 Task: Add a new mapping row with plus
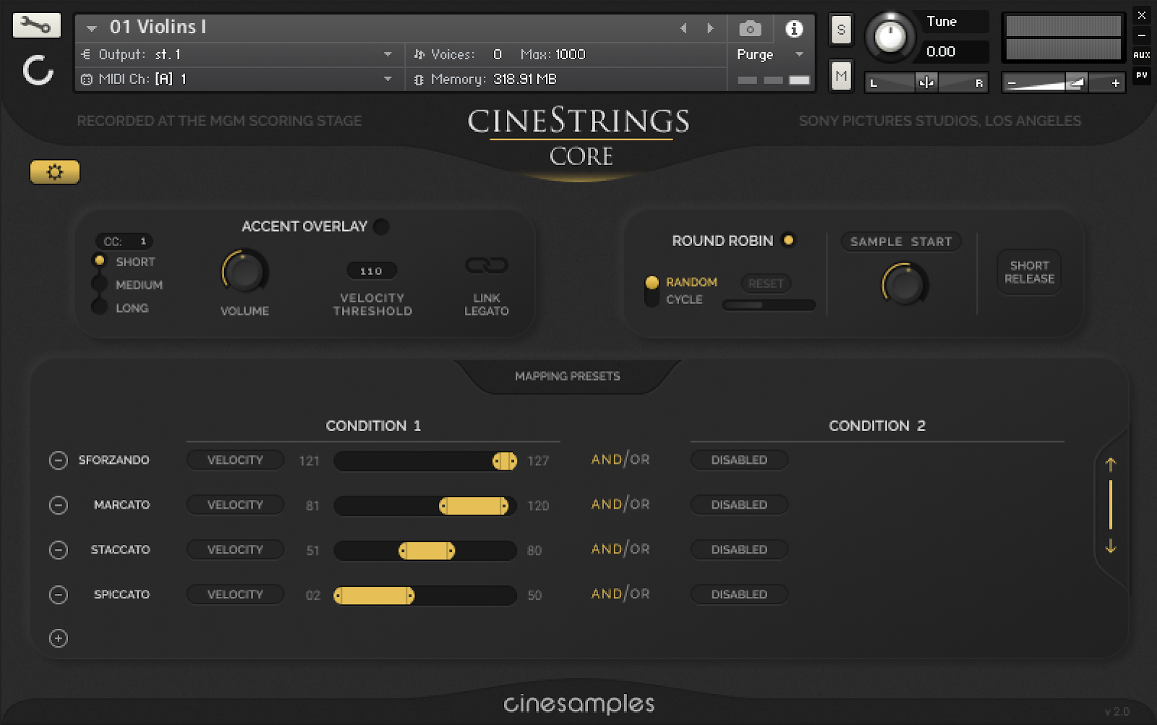tap(58, 638)
